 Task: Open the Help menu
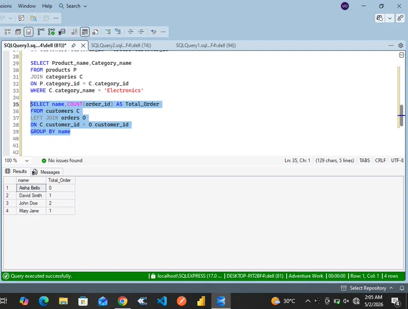[47, 6]
